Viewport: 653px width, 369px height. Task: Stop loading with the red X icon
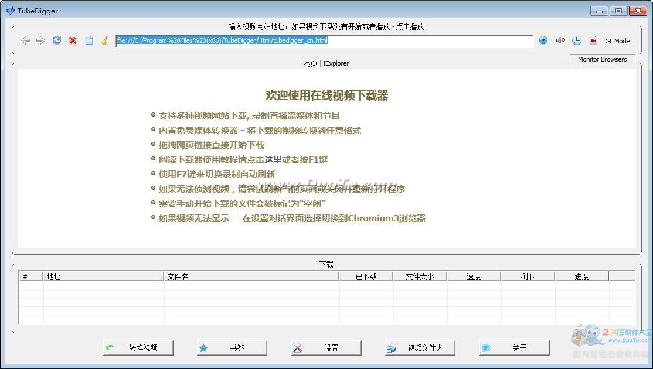click(73, 40)
